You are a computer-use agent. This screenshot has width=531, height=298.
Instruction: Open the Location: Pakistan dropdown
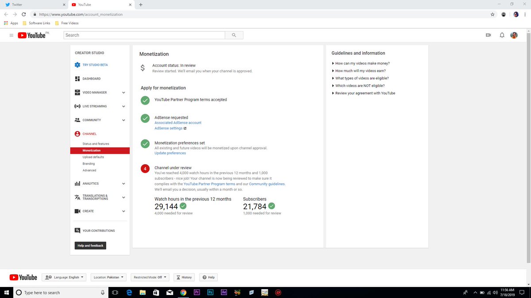pyautogui.click(x=109, y=277)
